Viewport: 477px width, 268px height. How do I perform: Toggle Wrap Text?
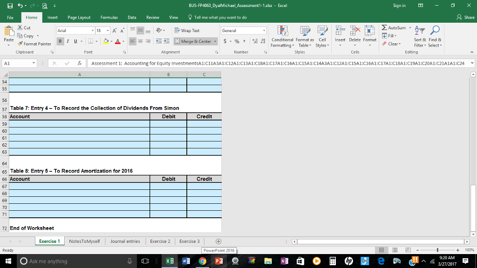tap(187, 30)
